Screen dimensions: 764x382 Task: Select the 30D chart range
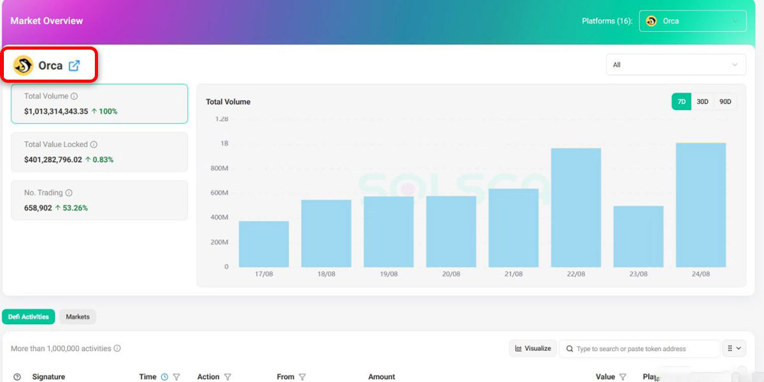click(x=702, y=102)
